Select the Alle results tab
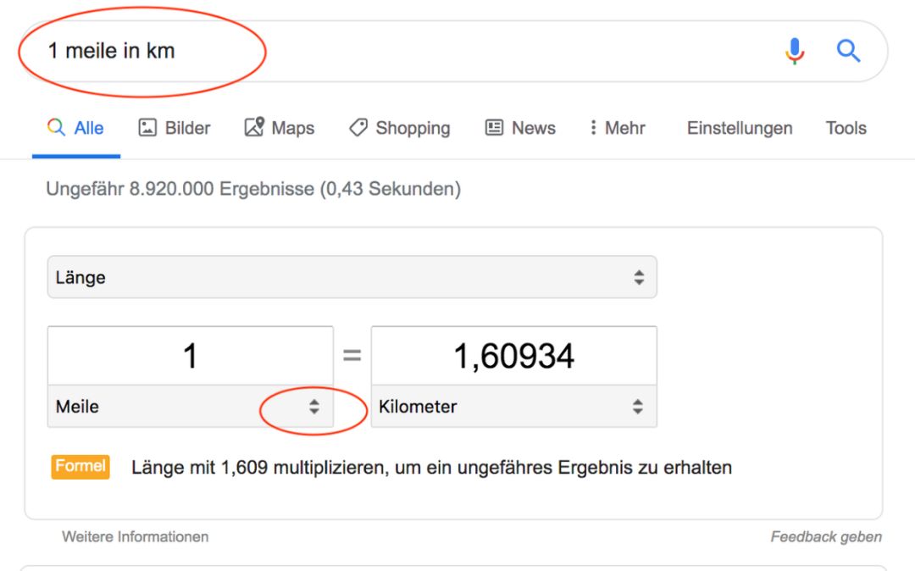The image size is (915, 571). pyautogui.click(x=76, y=128)
